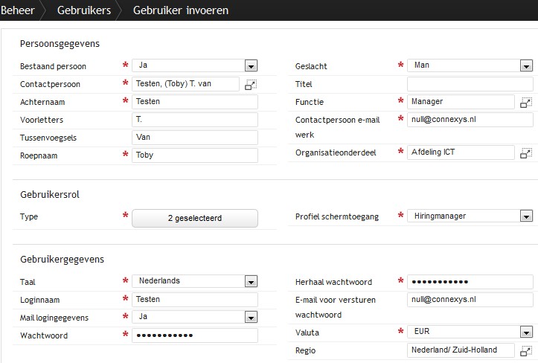Open the Profiel schermtoegang dropdown

526,216
